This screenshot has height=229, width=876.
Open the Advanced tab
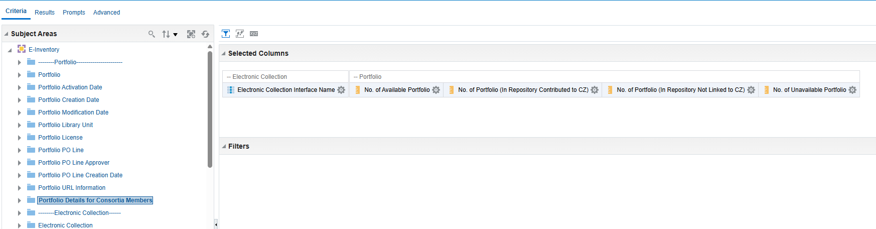coord(106,13)
